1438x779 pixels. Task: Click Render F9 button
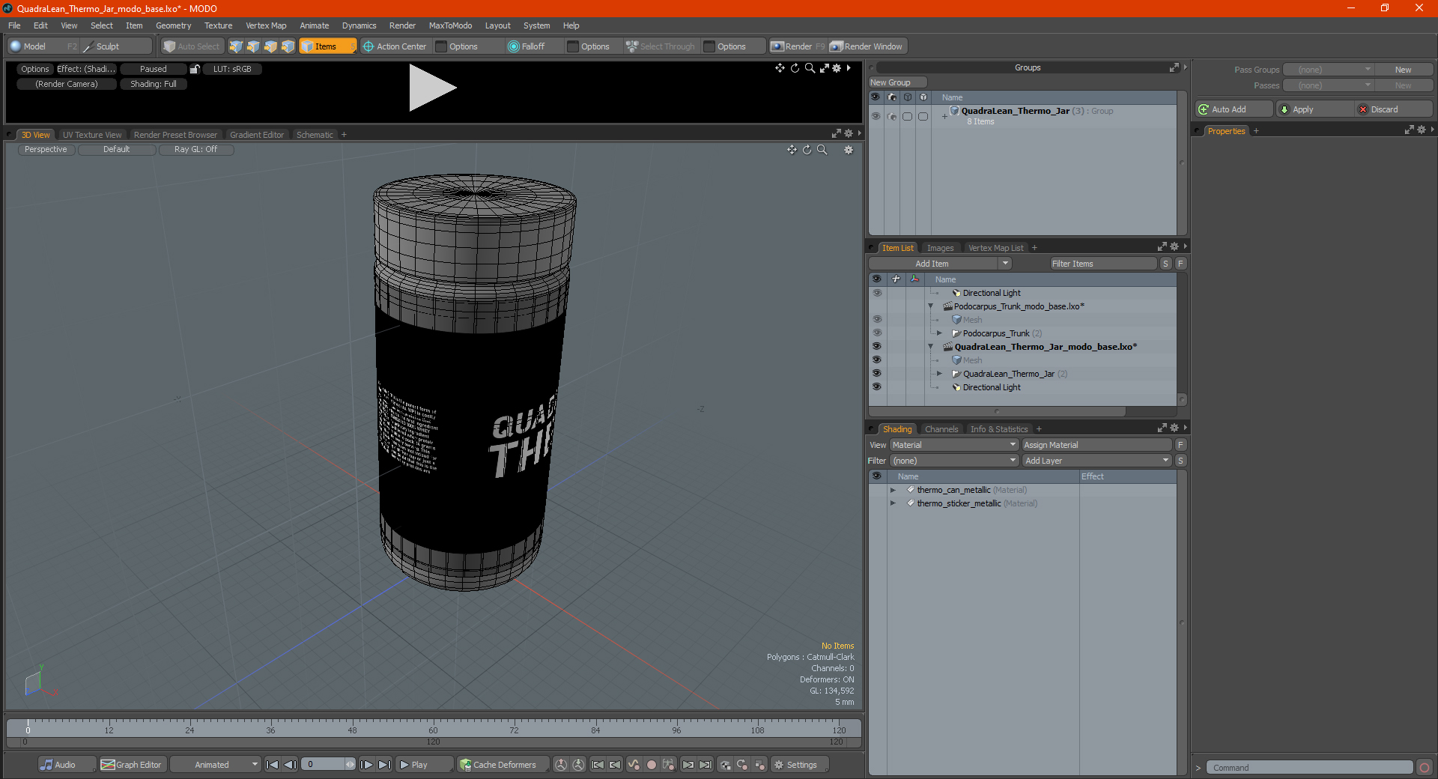pos(798,46)
